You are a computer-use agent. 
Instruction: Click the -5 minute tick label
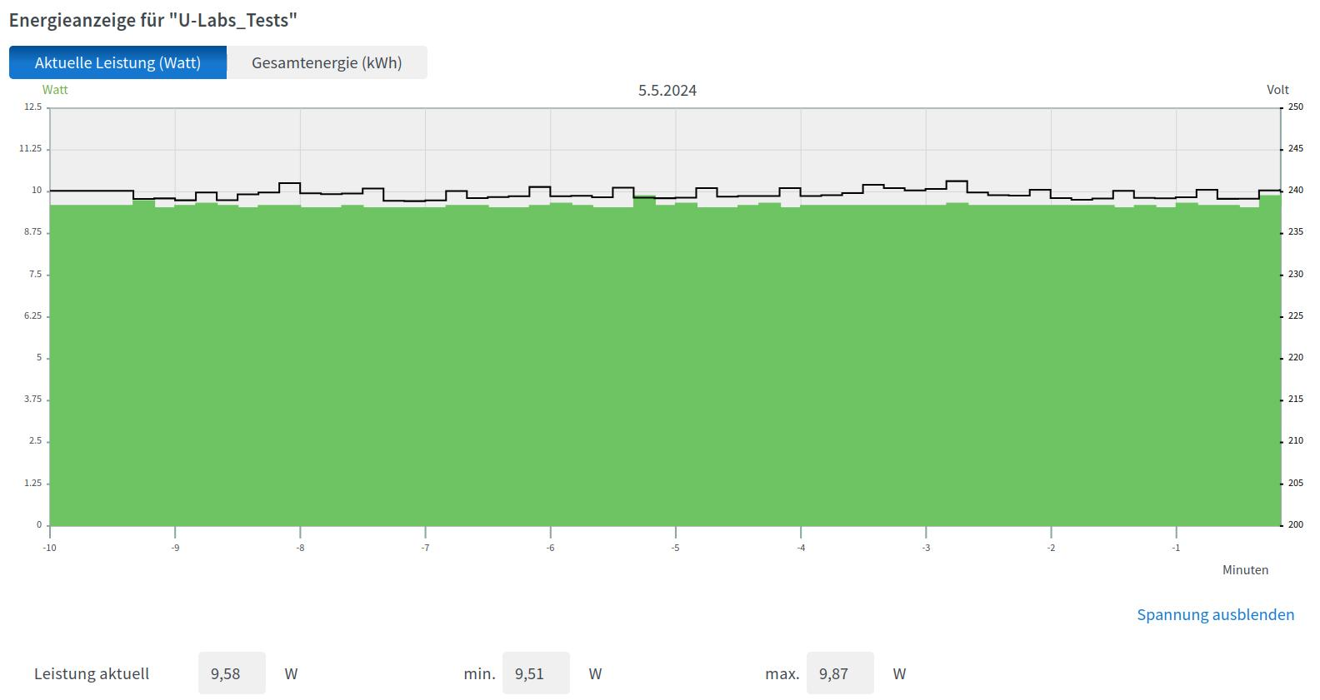coord(676,548)
